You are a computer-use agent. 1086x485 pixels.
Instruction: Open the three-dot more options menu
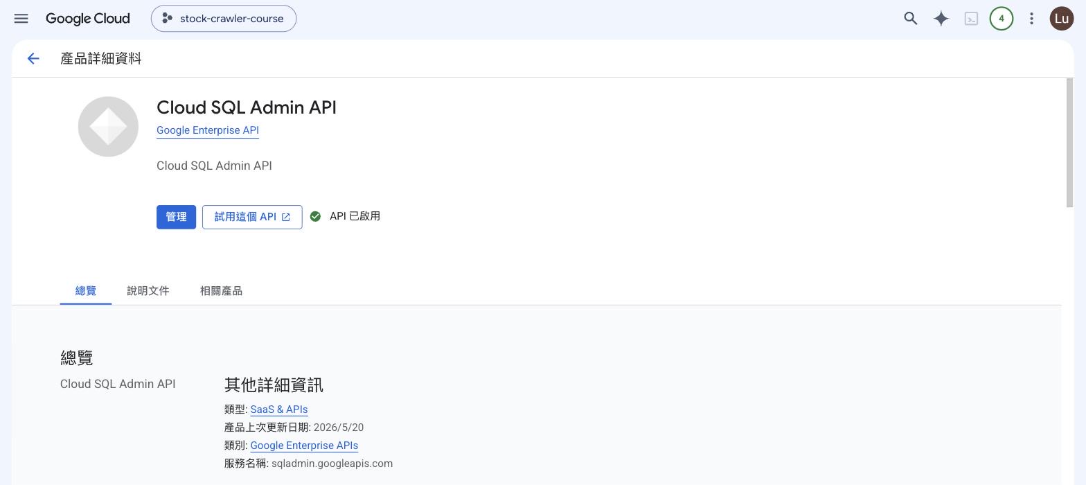[x=1031, y=19]
